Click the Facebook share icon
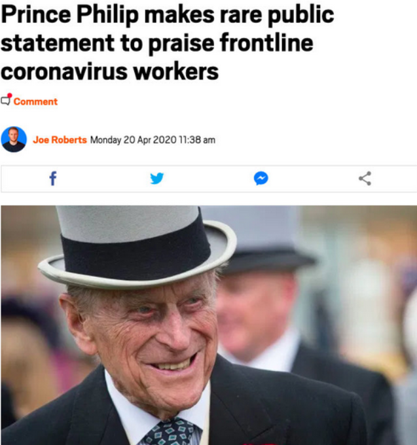Viewport: 417px width, 445px height. 53,178
